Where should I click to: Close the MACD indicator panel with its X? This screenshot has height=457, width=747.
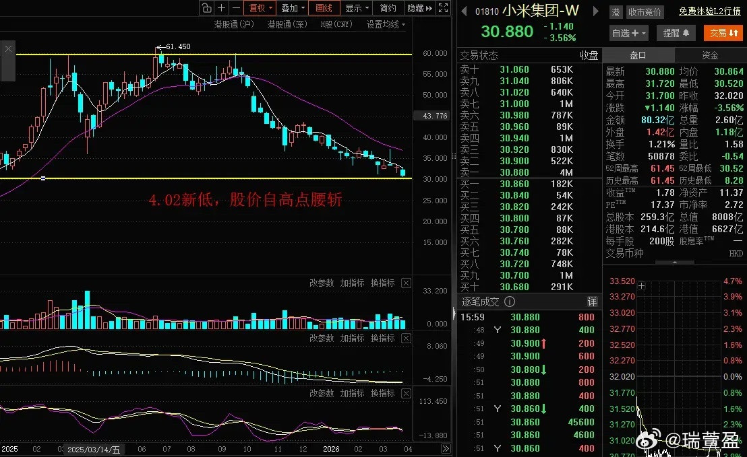point(406,339)
